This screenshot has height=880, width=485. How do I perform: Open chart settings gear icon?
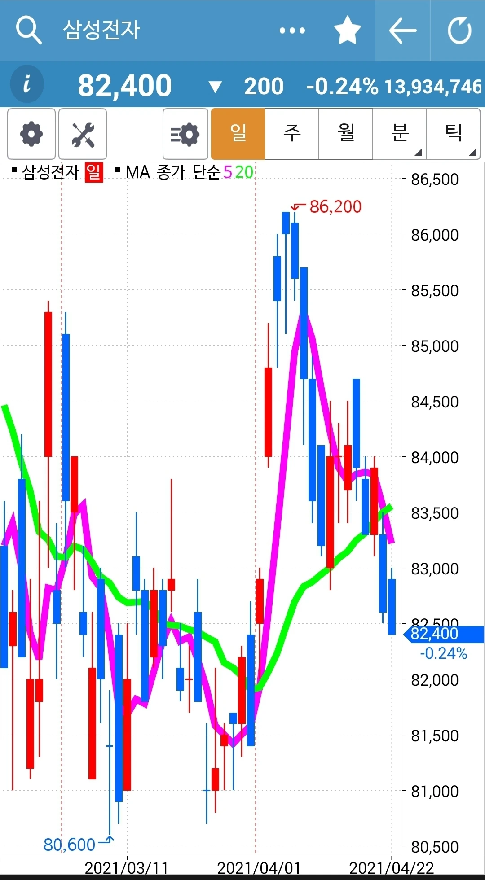(31, 134)
